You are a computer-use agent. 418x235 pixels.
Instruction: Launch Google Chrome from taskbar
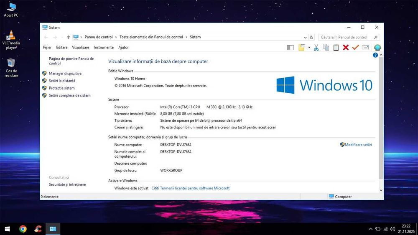(23, 229)
